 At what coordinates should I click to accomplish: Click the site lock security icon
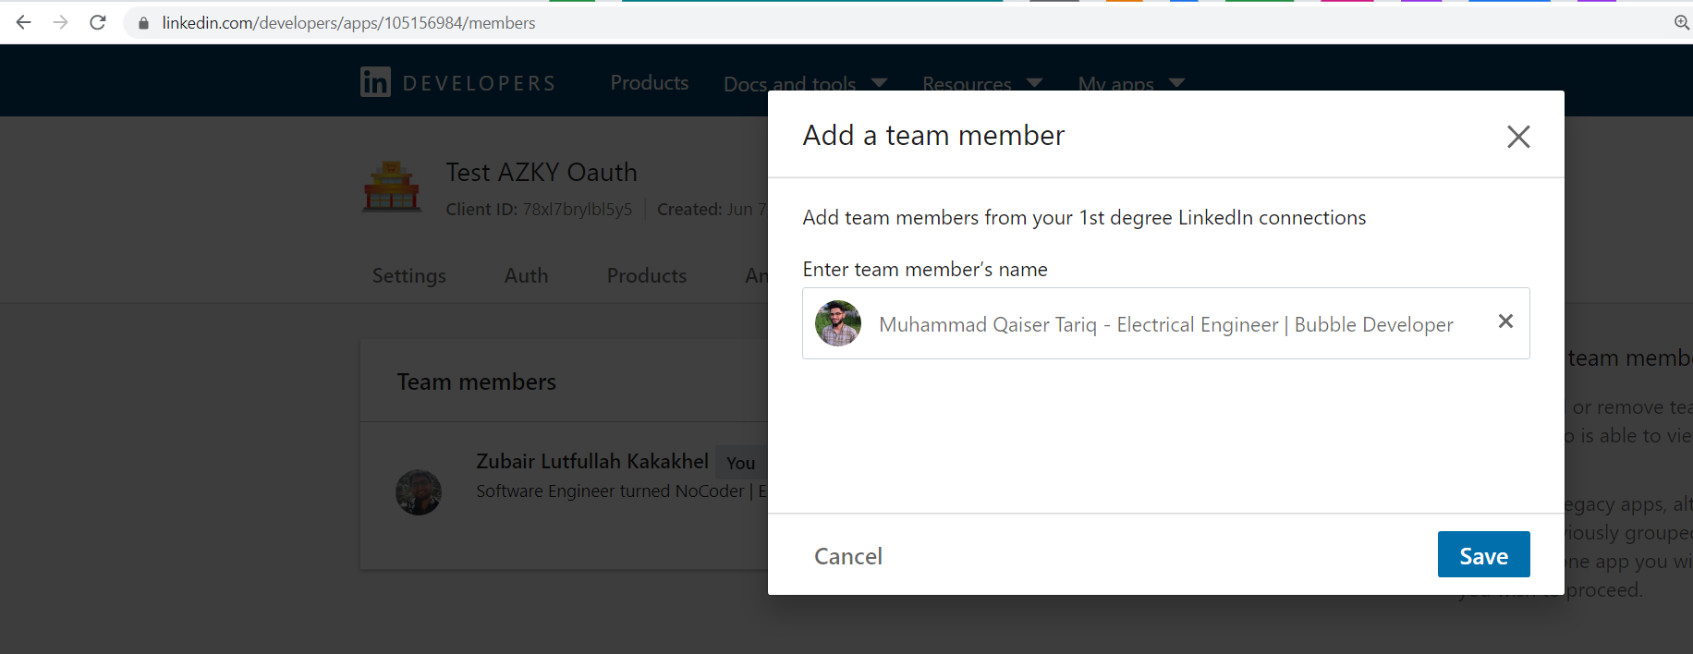pos(143,23)
